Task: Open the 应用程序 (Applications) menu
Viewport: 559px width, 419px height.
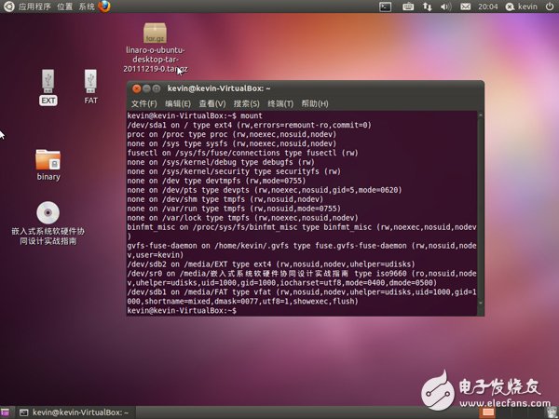Action: click(34, 7)
